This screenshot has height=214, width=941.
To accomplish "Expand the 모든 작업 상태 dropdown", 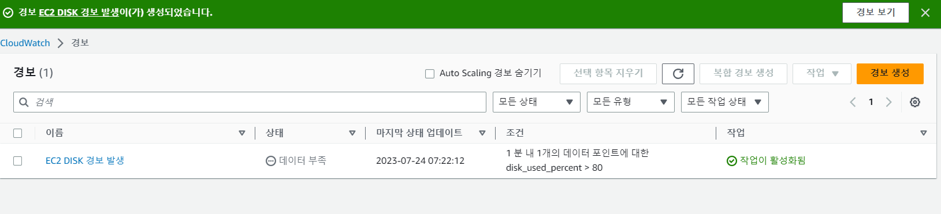I will pos(724,102).
